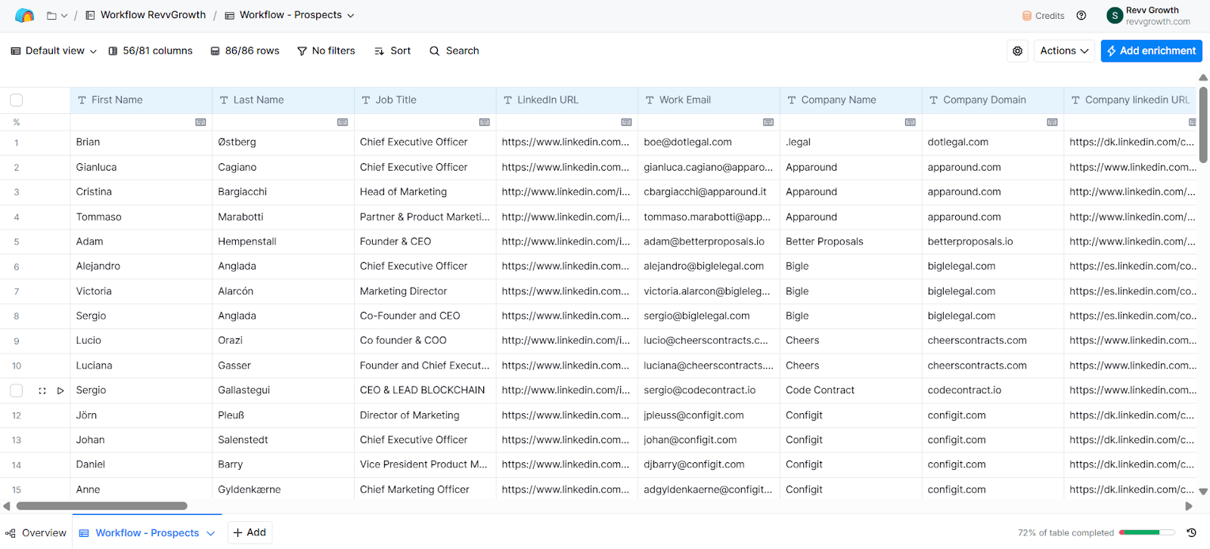Select Co founder & COO cell

[x=425, y=341]
